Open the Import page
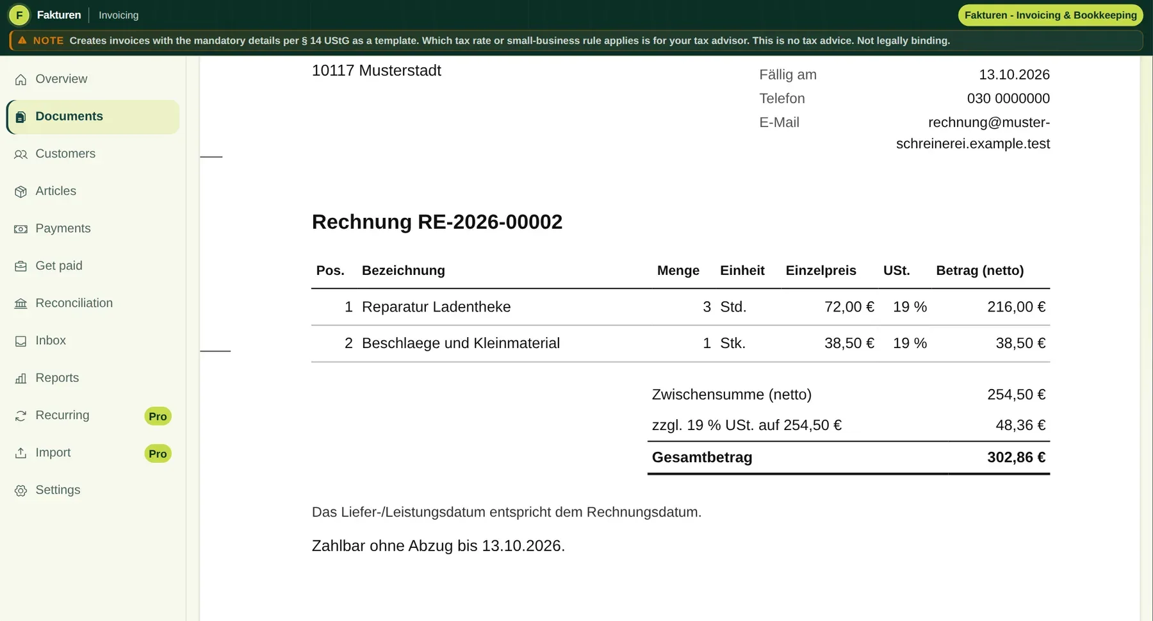Image resolution: width=1153 pixels, height=621 pixels. pyautogui.click(x=93, y=452)
